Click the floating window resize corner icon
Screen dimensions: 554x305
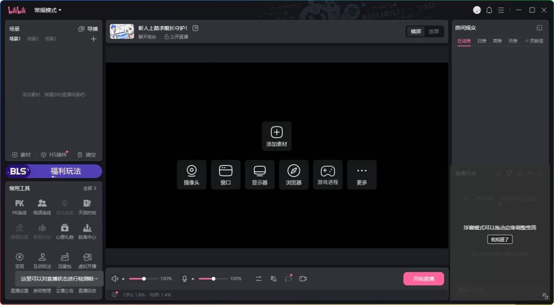545,296
